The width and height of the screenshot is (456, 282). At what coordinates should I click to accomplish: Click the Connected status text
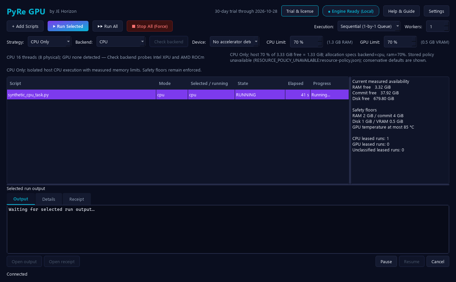(x=17, y=274)
